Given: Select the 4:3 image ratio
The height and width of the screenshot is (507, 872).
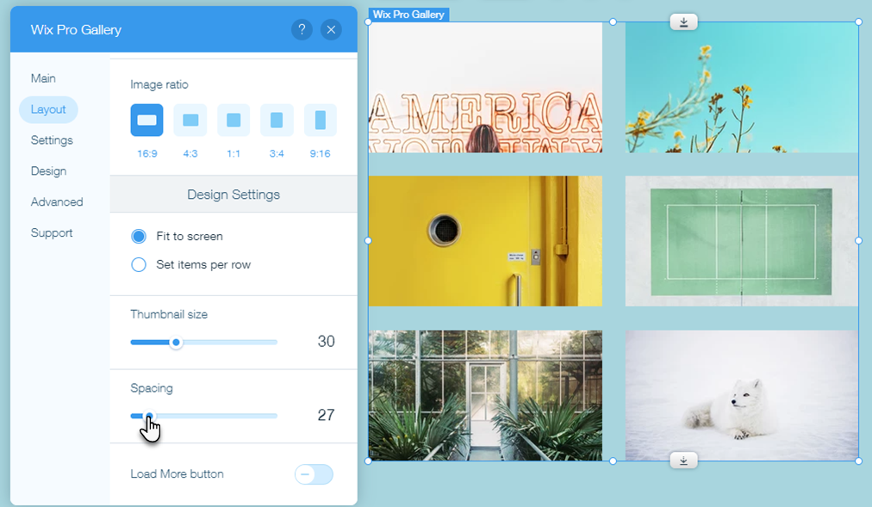Looking at the screenshot, I should click(x=190, y=120).
